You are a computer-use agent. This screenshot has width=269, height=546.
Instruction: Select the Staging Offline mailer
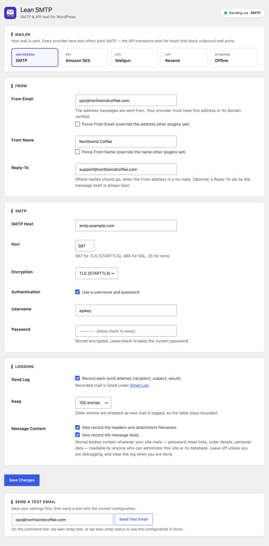click(x=234, y=57)
